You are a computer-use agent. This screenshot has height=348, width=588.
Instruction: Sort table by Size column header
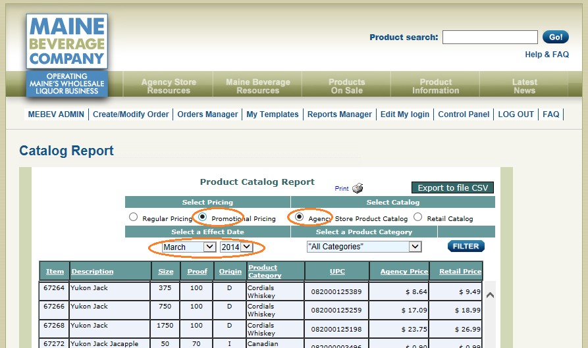(166, 272)
